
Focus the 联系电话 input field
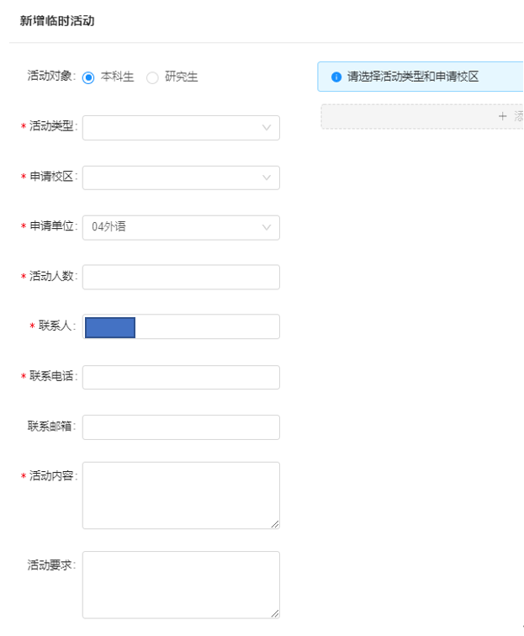(x=181, y=377)
